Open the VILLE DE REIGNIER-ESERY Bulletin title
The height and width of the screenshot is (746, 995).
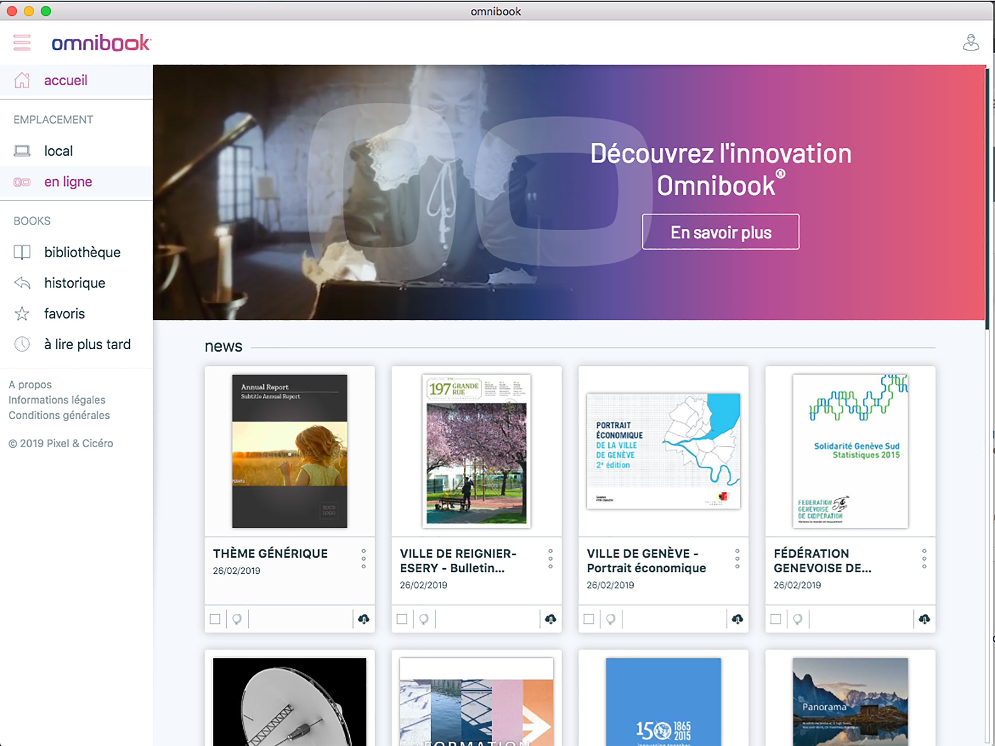click(458, 561)
